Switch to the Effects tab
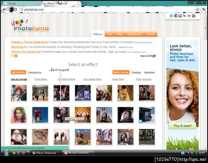 (x=98, y=34)
